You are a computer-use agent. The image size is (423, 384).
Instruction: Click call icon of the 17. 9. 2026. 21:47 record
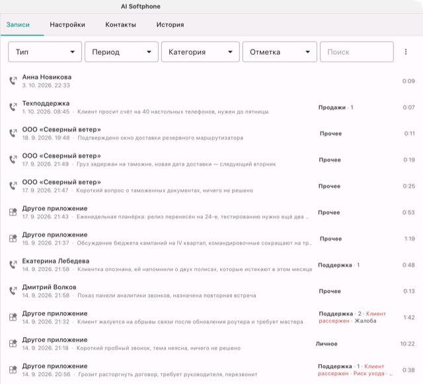[13, 186]
